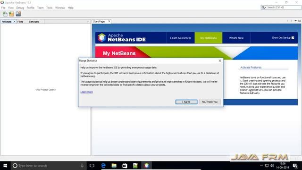Click the volume speaker tray icon
This screenshot has width=302, height=170.
pyautogui.click(x=272, y=166)
